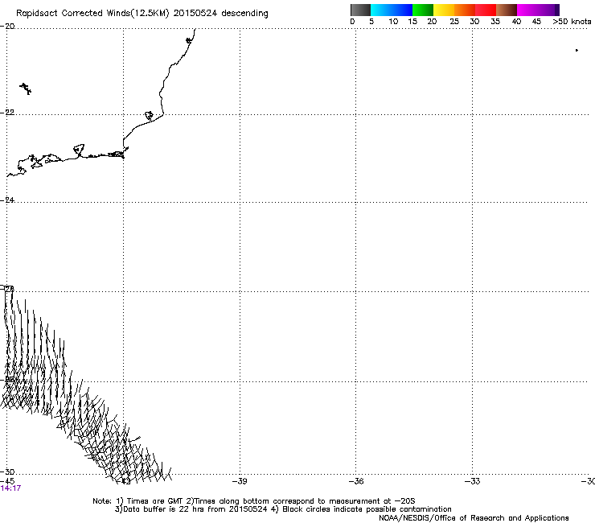Click the 'NOAA/NESDIS/Office of Research and Applications' credit
The width and height of the screenshot is (595, 523).
coord(474,518)
